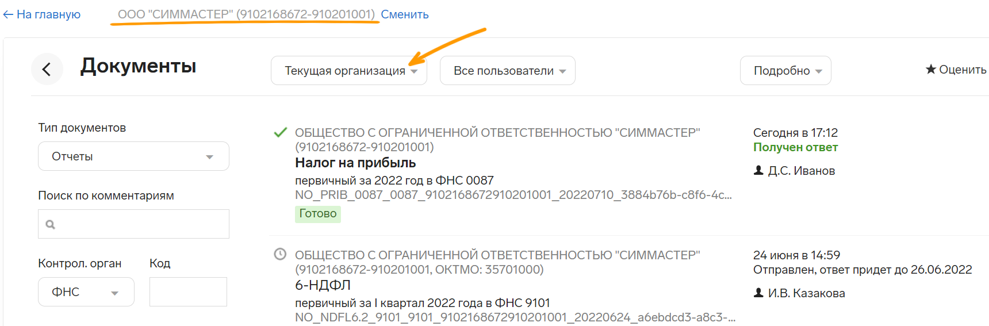Open the Налог на прибыль report
Image resolution: width=989 pixels, height=326 pixels.
pyautogui.click(x=355, y=163)
